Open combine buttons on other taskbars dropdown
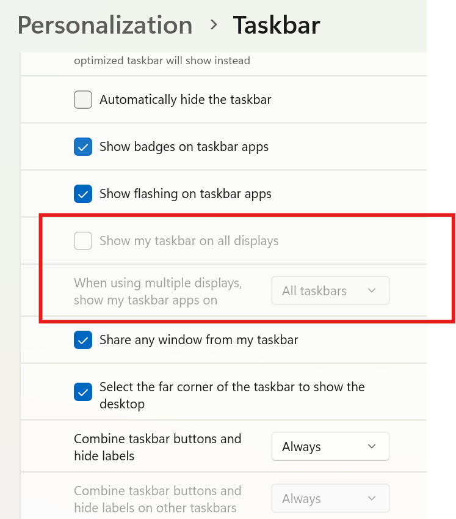The height and width of the screenshot is (519, 456). click(330, 498)
